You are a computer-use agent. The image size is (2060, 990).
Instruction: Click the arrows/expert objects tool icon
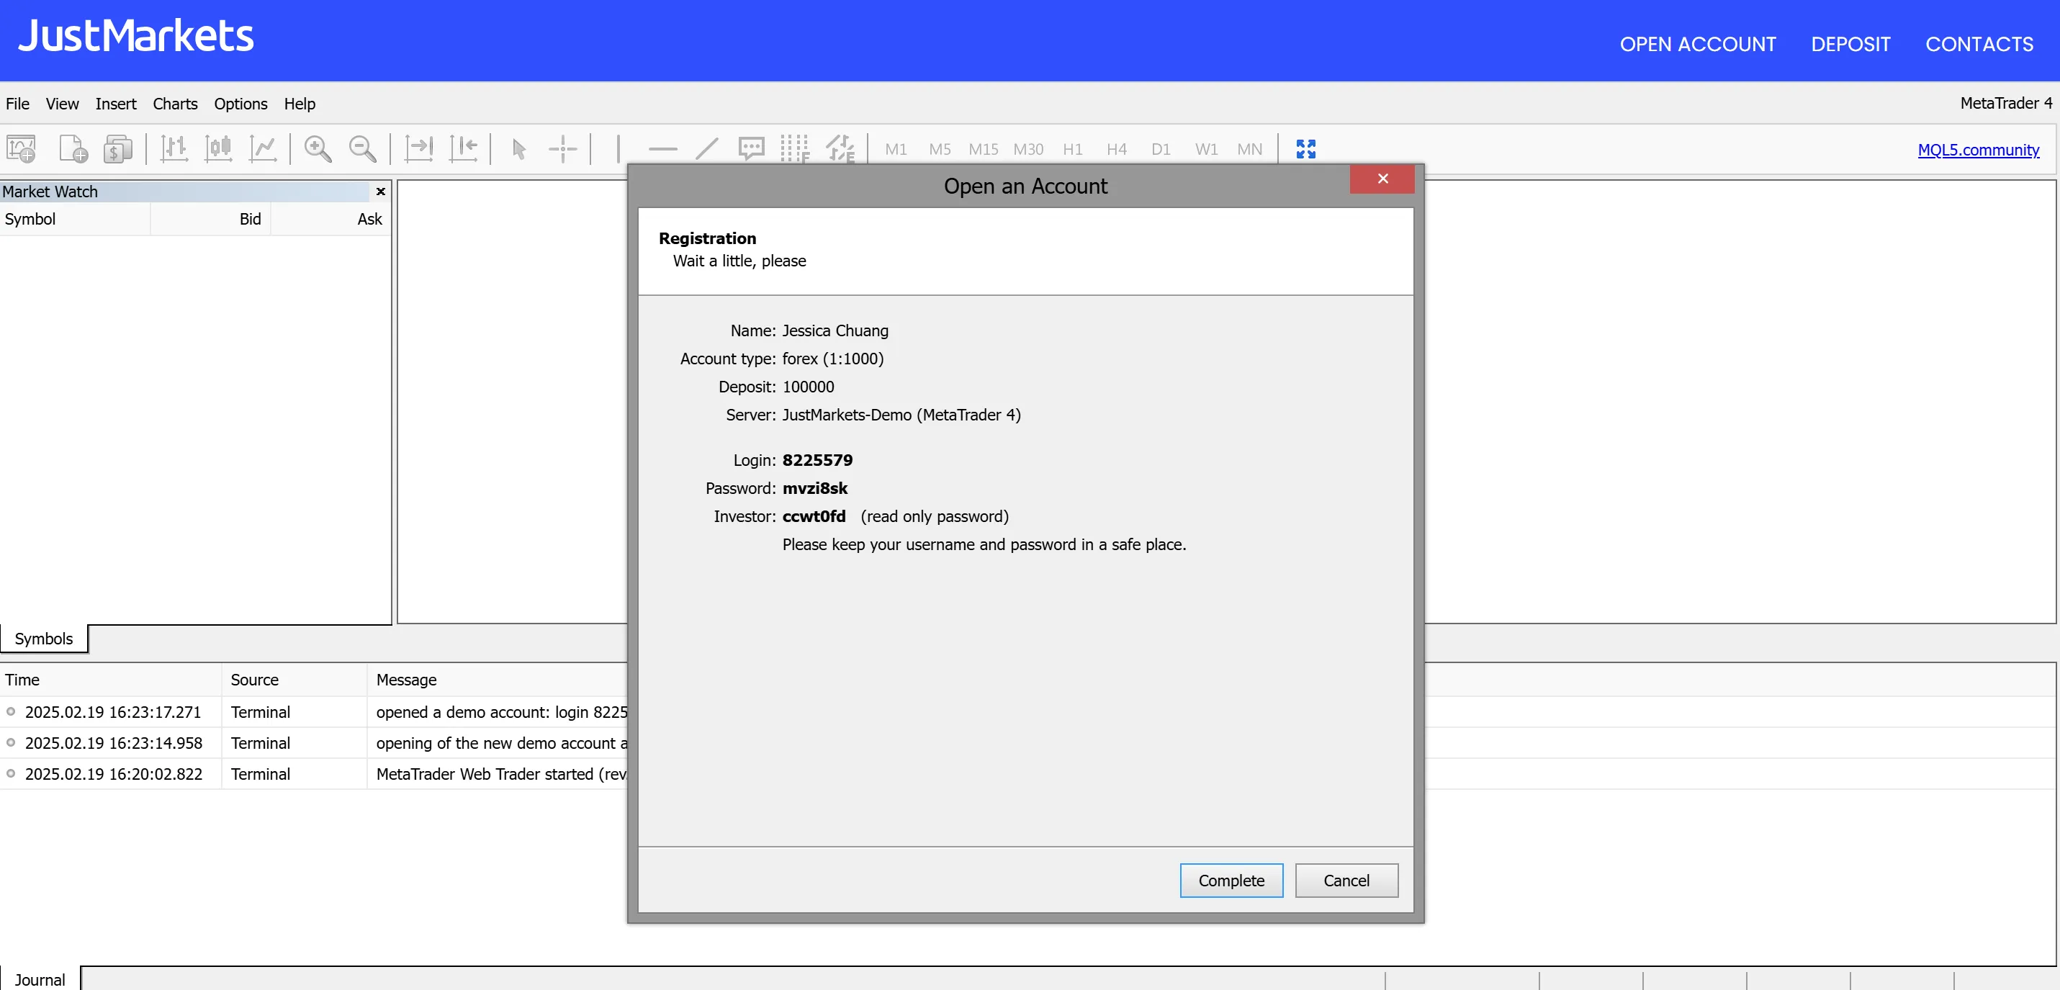point(840,149)
